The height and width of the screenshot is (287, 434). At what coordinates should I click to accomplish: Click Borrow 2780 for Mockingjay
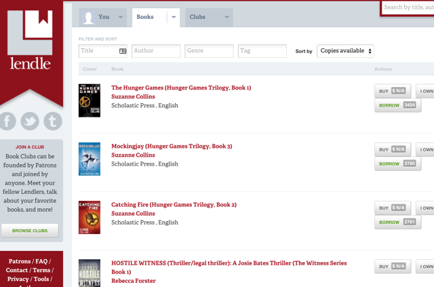[x=398, y=164]
